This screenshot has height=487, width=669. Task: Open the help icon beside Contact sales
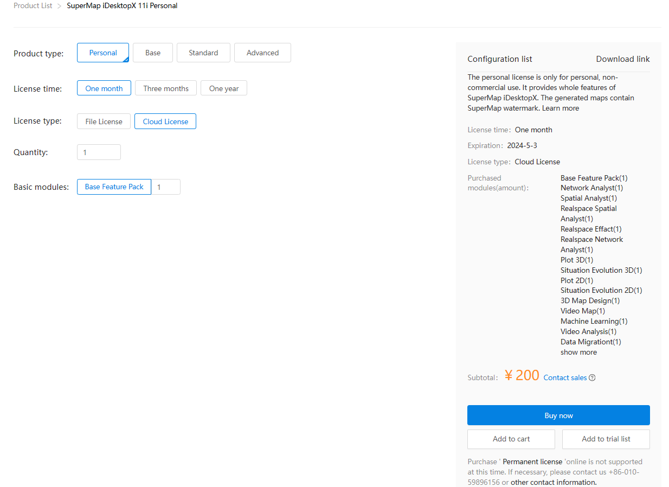(592, 378)
